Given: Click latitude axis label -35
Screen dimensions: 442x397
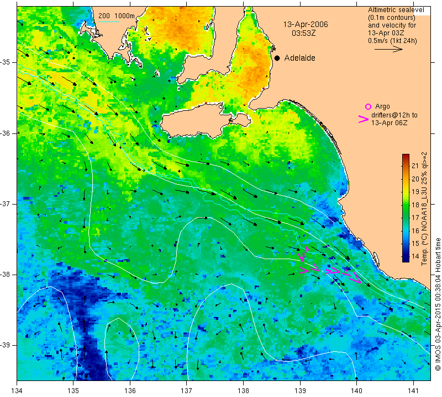Looking at the screenshot, I should point(6,62).
